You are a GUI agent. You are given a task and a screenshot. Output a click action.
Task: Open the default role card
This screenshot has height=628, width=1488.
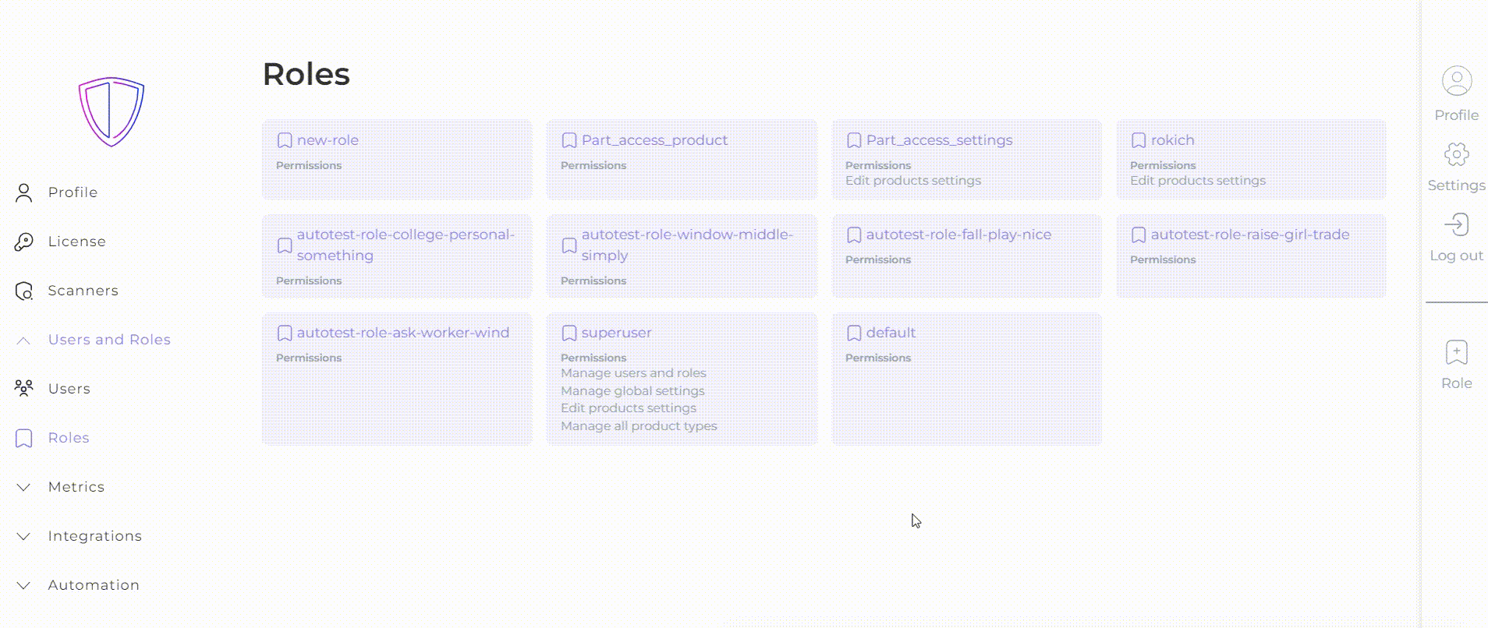point(965,379)
